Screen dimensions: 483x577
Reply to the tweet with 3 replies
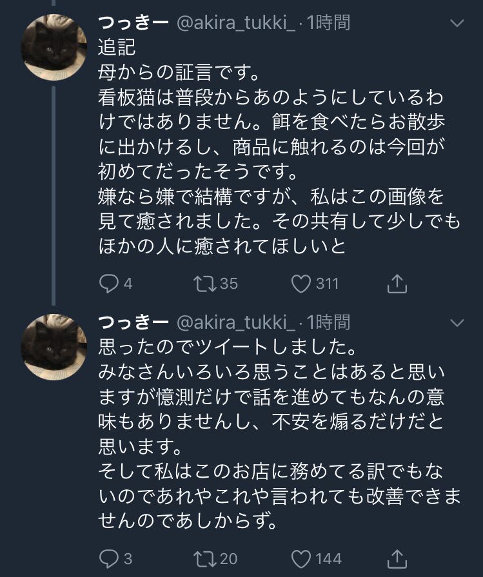tap(108, 558)
